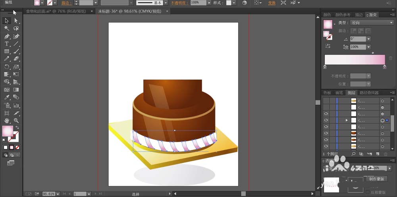Click the 制作蒙版 button
This screenshot has height=197, width=397.
[376, 179]
